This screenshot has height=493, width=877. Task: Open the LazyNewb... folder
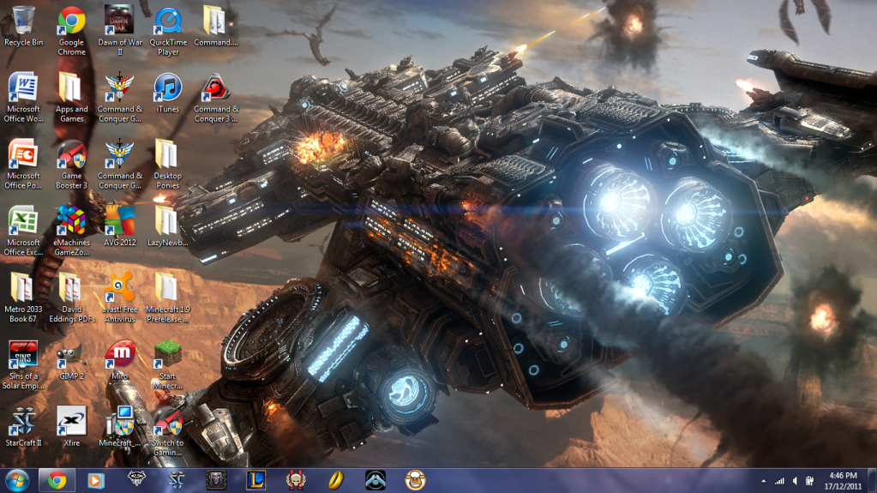pos(168,226)
